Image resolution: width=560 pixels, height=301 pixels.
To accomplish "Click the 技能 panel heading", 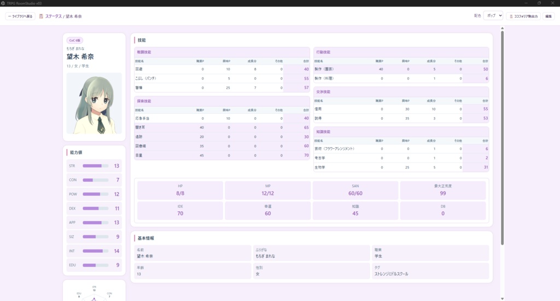I will pyautogui.click(x=142, y=40).
